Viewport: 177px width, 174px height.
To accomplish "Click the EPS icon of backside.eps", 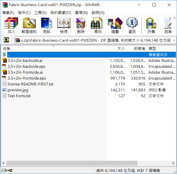I will (x=5, y=66).
